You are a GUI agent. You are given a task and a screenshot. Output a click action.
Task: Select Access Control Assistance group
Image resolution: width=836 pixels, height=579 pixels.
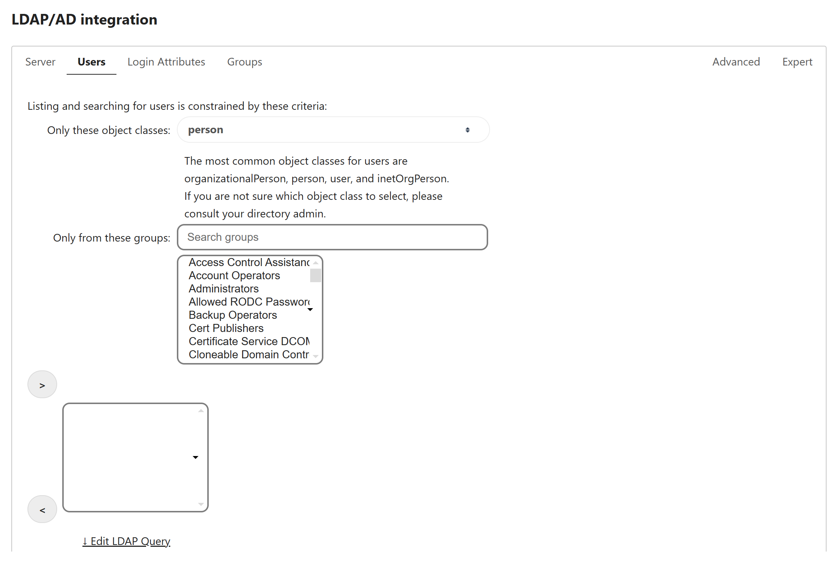249,262
